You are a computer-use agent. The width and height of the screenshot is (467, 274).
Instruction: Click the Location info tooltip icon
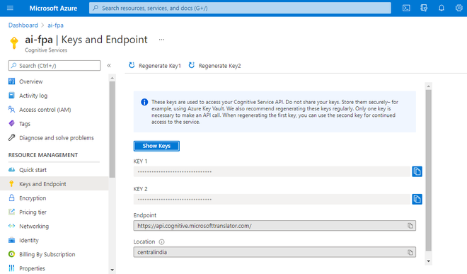coord(161,242)
